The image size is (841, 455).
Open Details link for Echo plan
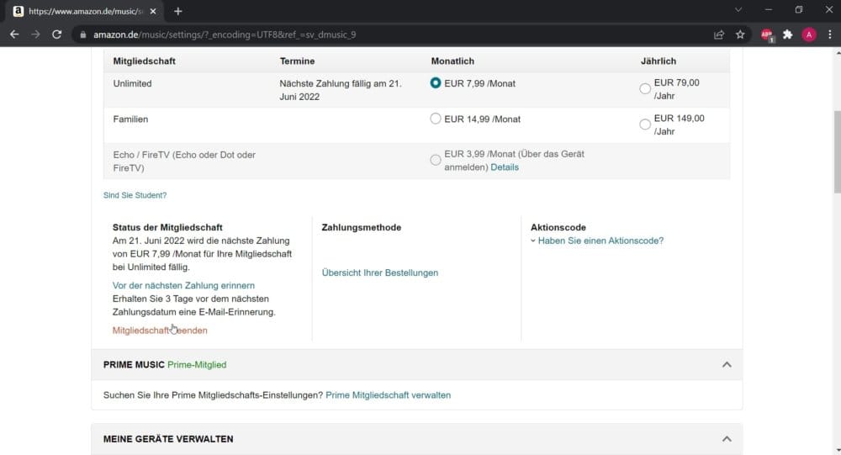point(504,167)
